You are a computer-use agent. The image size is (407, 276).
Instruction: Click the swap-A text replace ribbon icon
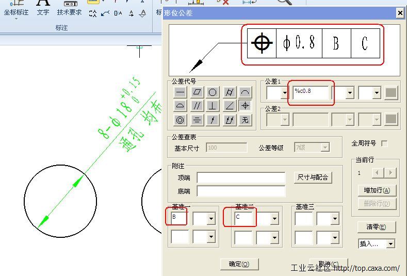click(x=93, y=13)
